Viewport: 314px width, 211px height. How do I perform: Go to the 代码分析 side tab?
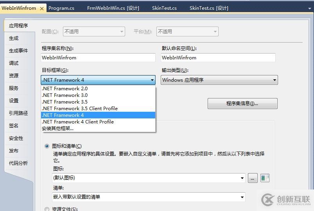tap(18, 163)
